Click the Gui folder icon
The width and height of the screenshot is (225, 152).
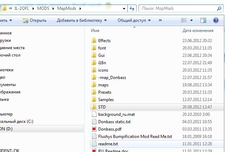(x=94, y=55)
